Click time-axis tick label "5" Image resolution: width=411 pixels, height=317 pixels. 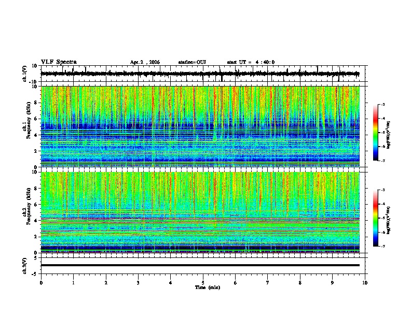203,283
